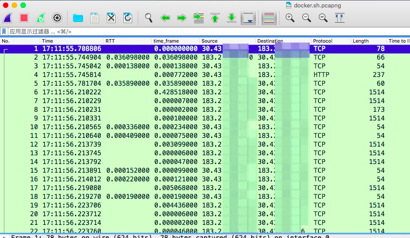Reset text to normal size

click(323, 18)
